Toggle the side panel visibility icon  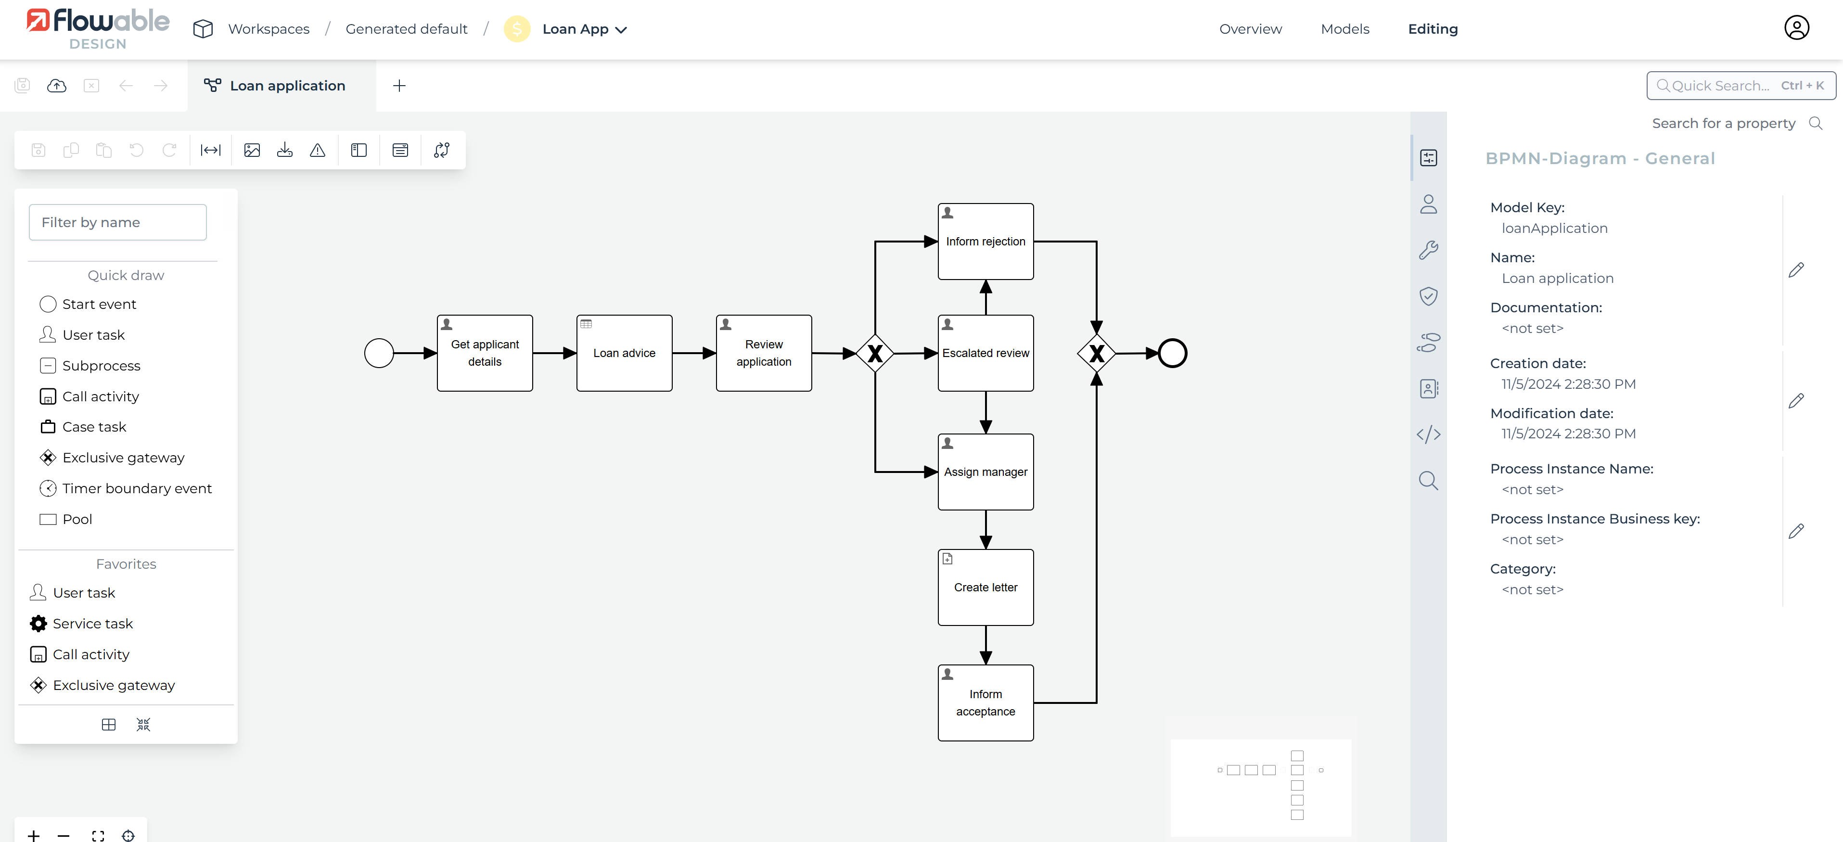(358, 150)
